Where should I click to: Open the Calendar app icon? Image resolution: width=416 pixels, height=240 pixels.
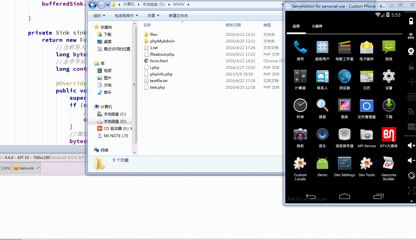click(x=367, y=76)
